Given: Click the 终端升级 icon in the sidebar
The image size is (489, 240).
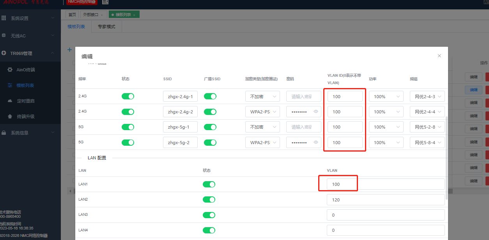Looking at the screenshot, I should point(10,116).
